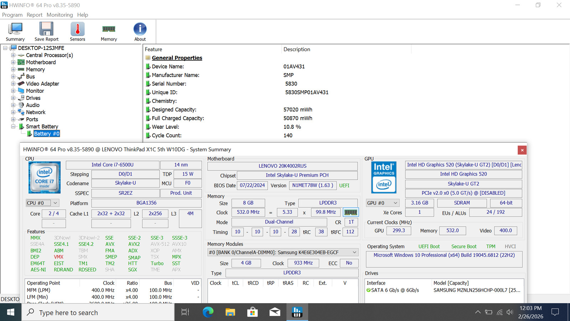Click the Dual-Channel memory mode field
This screenshot has width=570, height=321.
tap(279, 222)
